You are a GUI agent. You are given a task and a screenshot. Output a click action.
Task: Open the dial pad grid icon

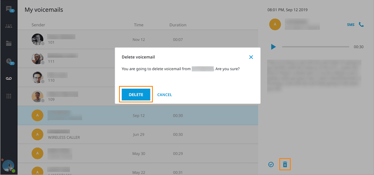point(9,96)
